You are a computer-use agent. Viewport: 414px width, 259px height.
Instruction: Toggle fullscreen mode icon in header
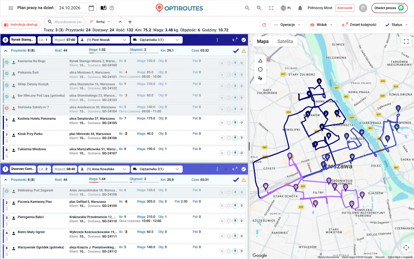click(x=271, y=8)
